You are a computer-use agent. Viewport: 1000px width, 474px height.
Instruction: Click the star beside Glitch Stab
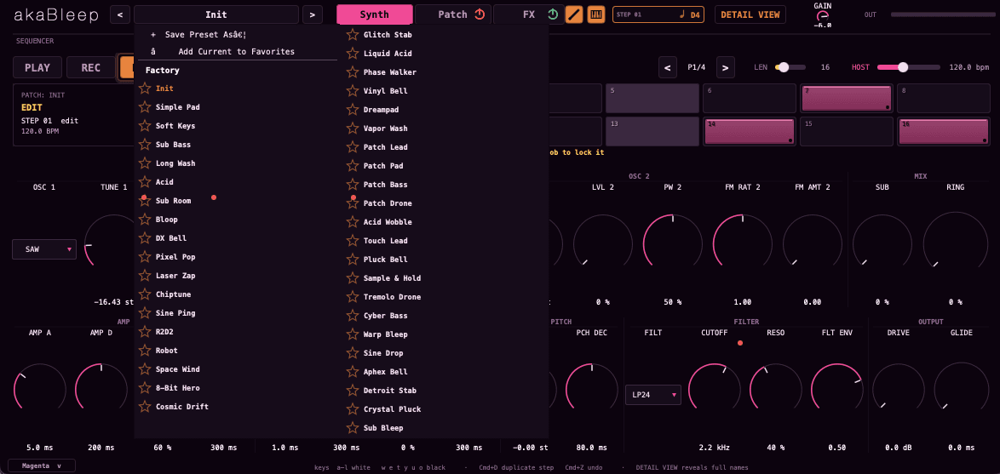353,34
